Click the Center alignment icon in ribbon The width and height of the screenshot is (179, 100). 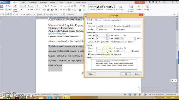[64, 10]
